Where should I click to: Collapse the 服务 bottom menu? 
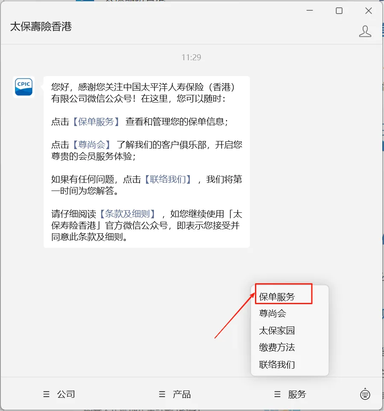tap(290, 394)
